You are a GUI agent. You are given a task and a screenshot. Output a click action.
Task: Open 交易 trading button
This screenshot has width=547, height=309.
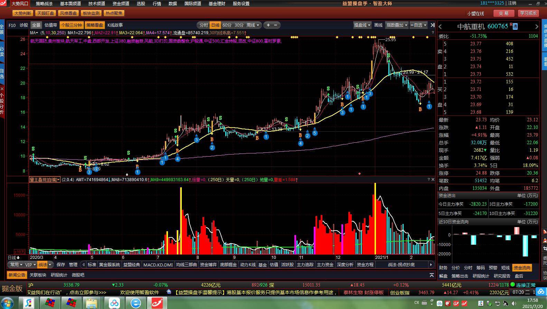[x=504, y=13]
